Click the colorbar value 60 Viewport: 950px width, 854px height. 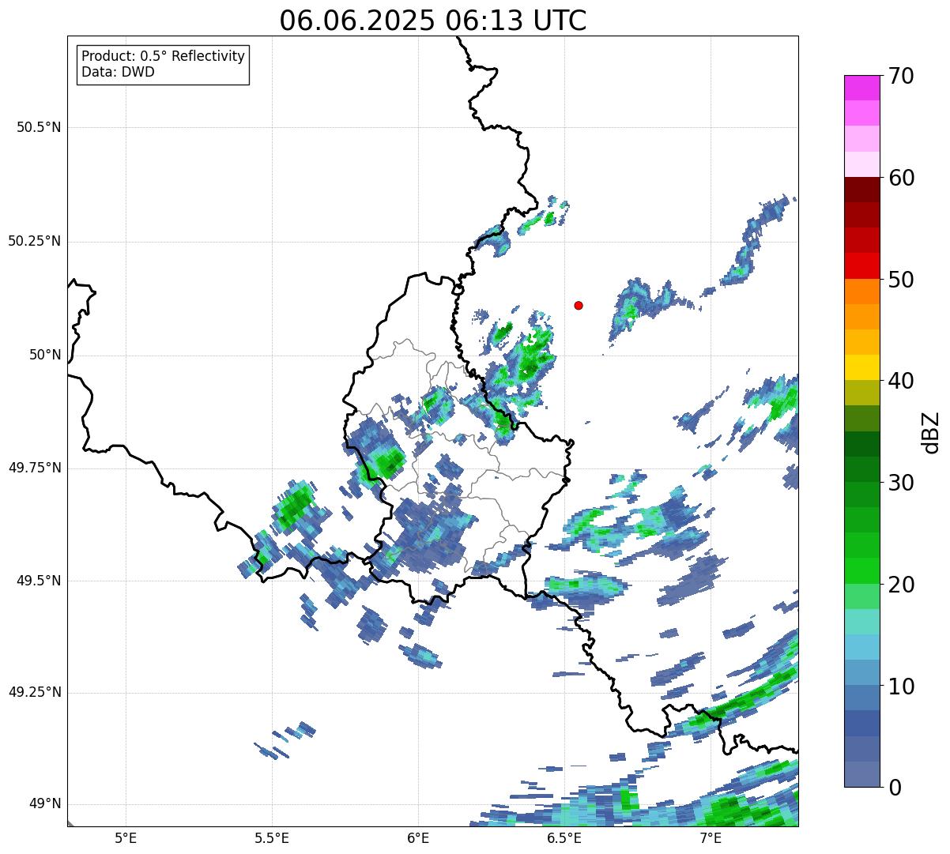coord(901,178)
